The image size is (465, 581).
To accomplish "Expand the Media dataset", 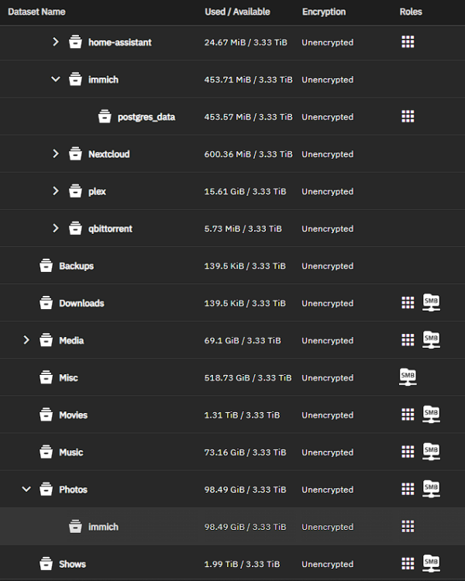I will tap(26, 340).
